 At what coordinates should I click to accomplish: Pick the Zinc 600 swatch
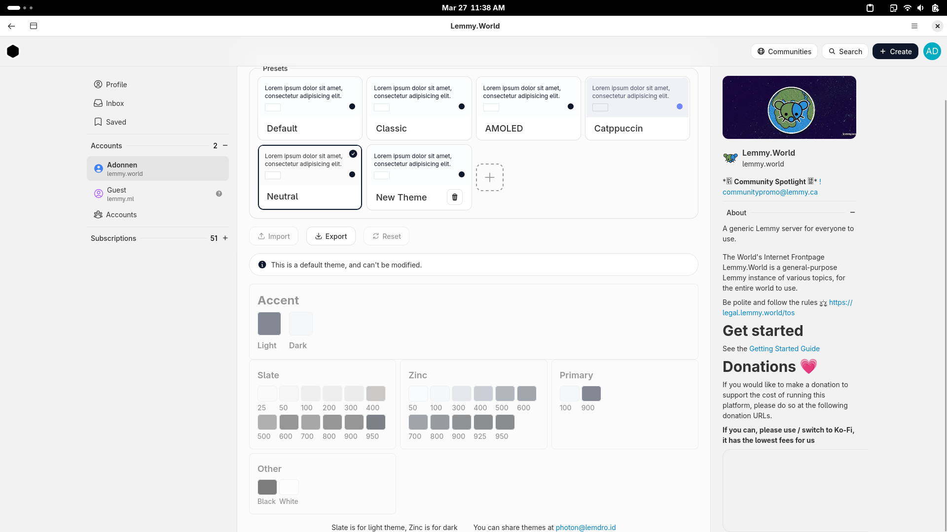(x=527, y=394)
